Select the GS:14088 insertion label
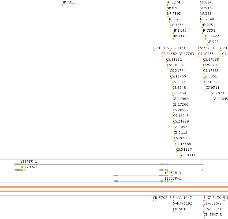The image size is (228, 219). point(211,60)
